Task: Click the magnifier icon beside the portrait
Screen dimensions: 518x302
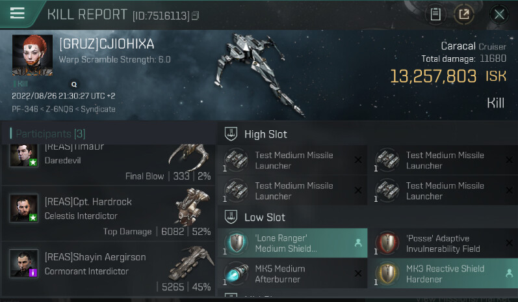Action: (x=74, y=85)
